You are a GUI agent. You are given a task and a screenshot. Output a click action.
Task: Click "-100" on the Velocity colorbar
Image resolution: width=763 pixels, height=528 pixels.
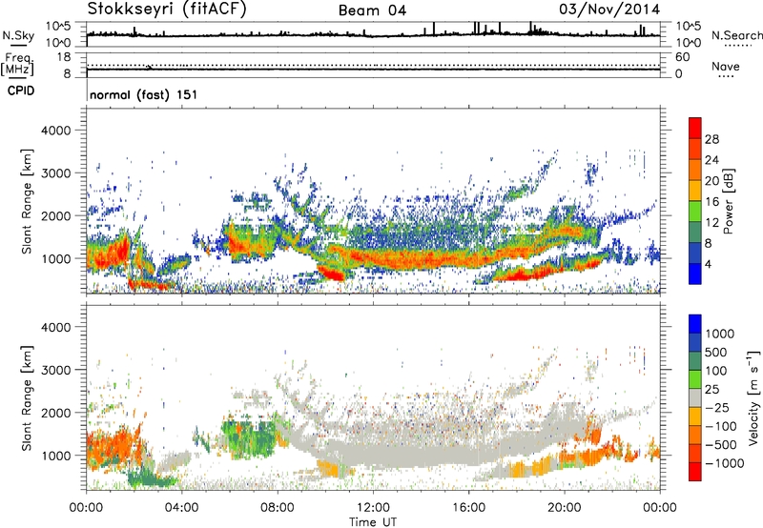(x=721, y=426)
